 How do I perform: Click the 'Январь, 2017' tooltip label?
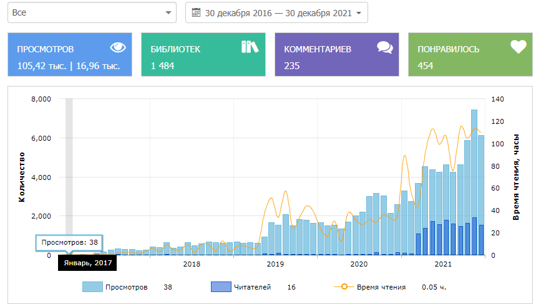coord(87,263)
